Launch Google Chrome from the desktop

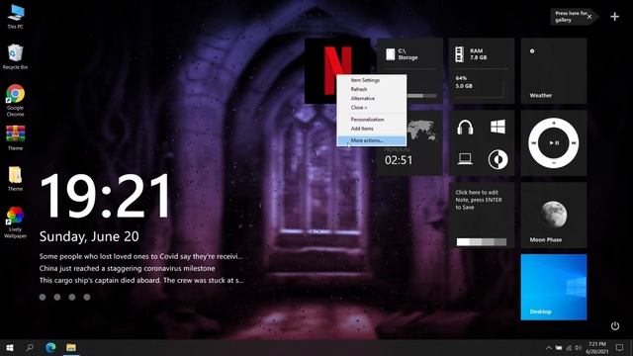point(16,100)
